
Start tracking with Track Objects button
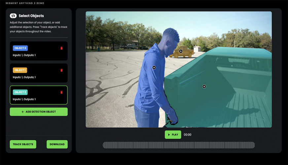click(23, 144)
